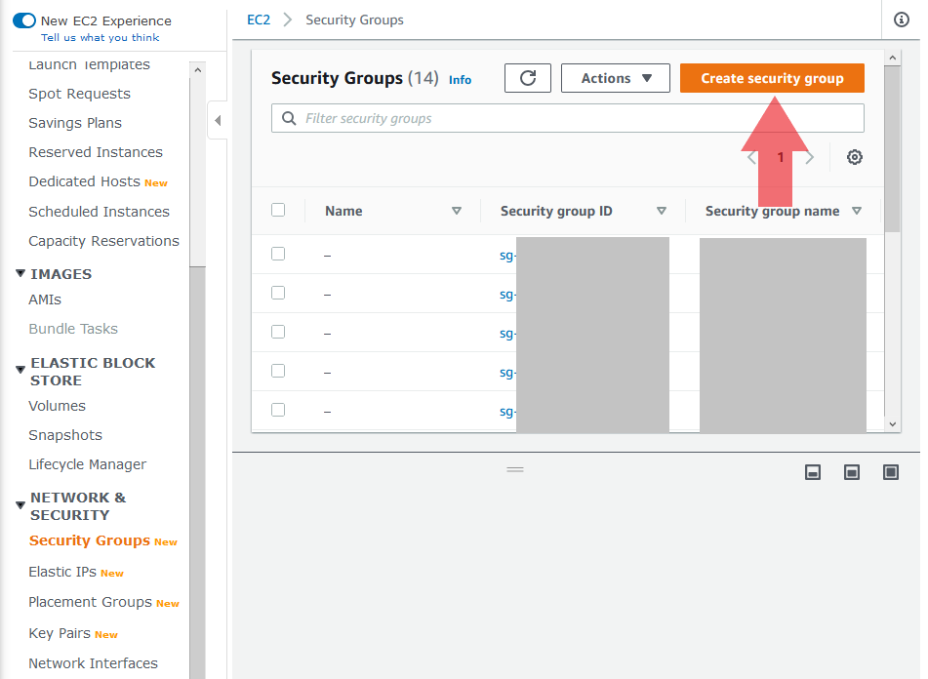The width and height of the screenshot is (928, 679).
Task: Open Placement Groups in sidebar
Action: pos(90,602)
